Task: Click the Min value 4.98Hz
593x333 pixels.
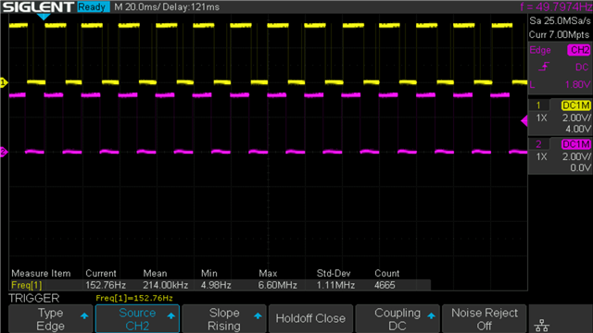Action: 216,285
